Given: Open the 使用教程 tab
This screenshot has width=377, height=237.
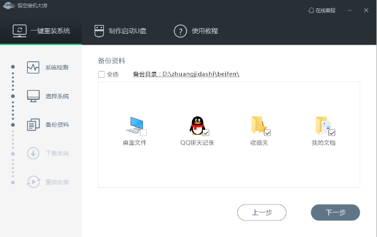Looking at the screenshot, I should tap(196, 31).
